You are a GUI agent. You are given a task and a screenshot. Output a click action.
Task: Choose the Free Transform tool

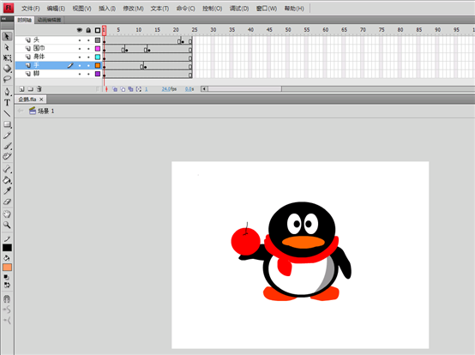coord(7,57)
